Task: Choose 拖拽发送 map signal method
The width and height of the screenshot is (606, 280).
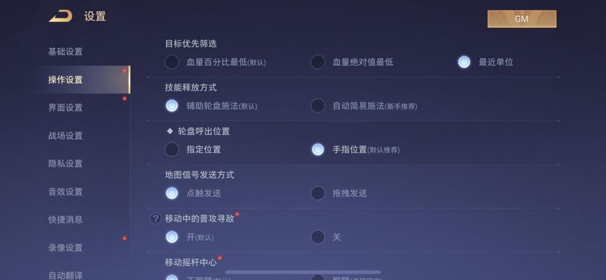Action: (x=318, y=193)
